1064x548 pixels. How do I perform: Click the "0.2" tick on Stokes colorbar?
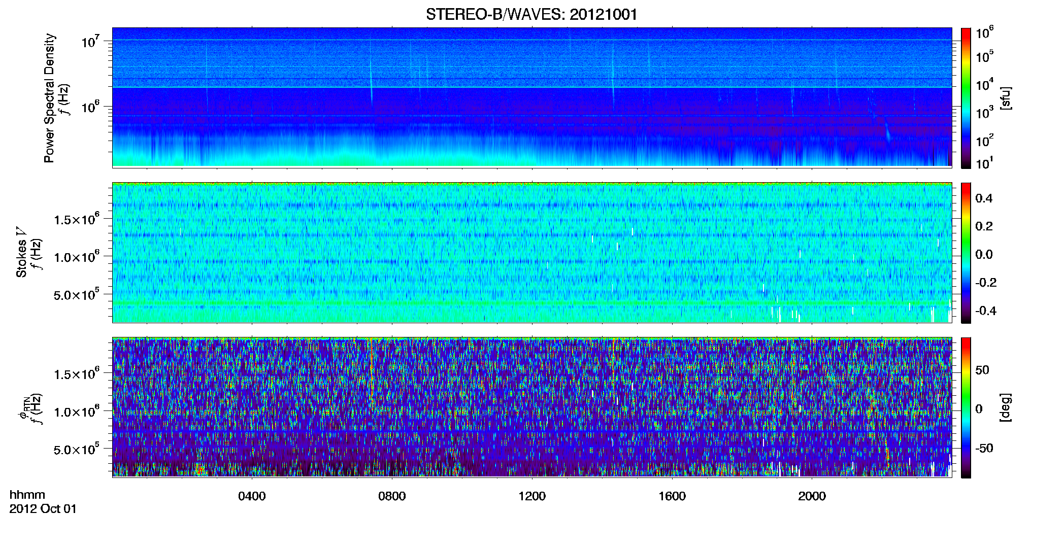pos(984,226)
